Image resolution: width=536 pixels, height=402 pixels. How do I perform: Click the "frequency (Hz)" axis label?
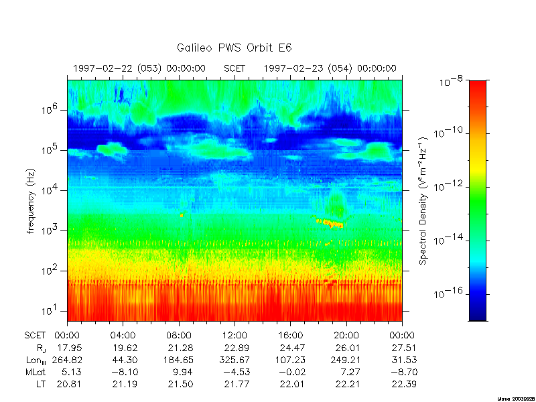(31, 200)
